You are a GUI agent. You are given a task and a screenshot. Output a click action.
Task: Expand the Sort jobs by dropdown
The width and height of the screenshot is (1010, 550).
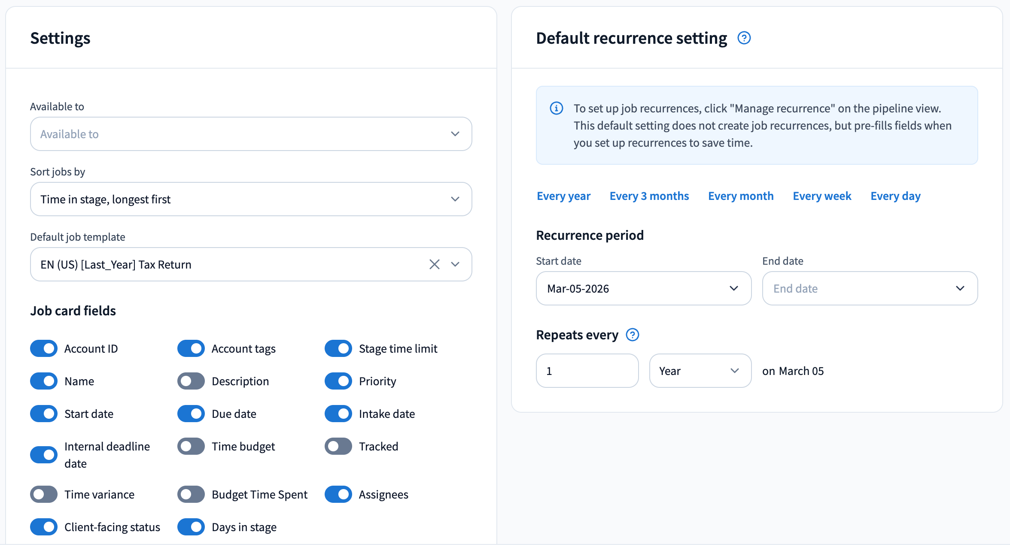click(x=251, y=199)
